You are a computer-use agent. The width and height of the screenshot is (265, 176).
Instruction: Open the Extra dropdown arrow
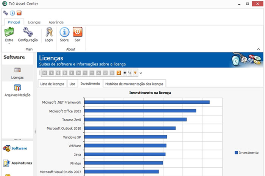tap(9, 44)
